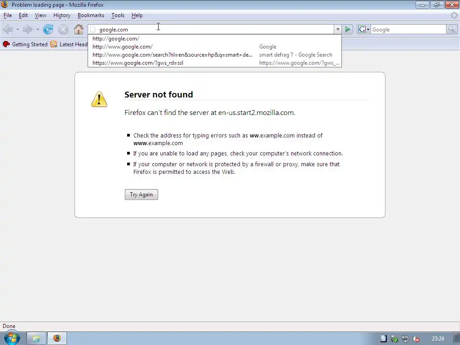Restore down the Firefox window
460x345 pixels.
coord(437,4)
